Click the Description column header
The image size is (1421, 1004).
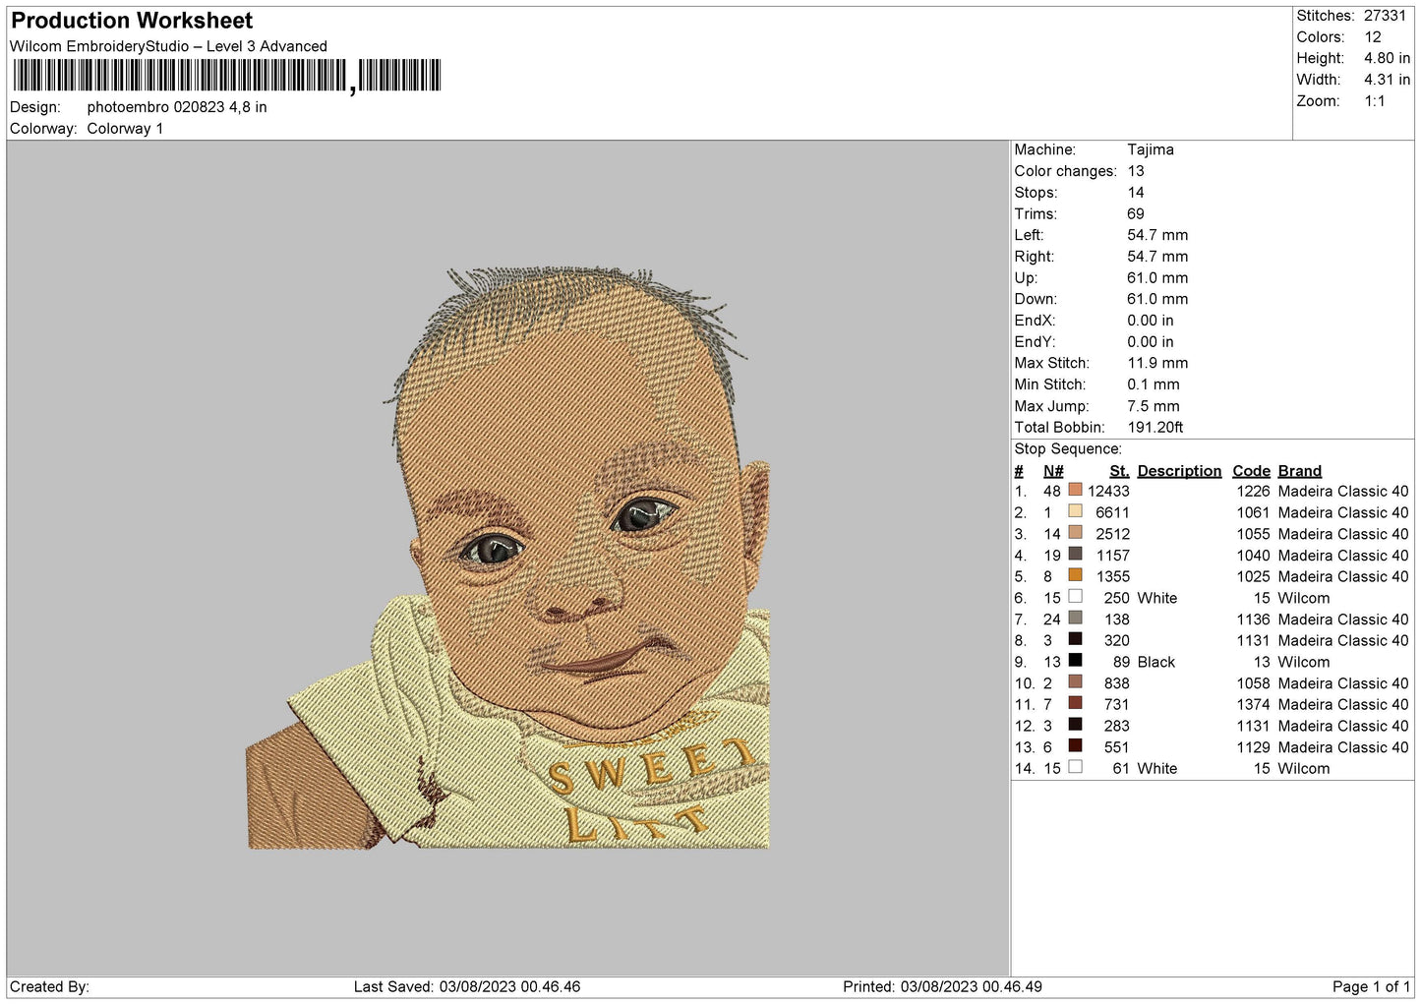pyautogui.click(x=1179, y=471)
